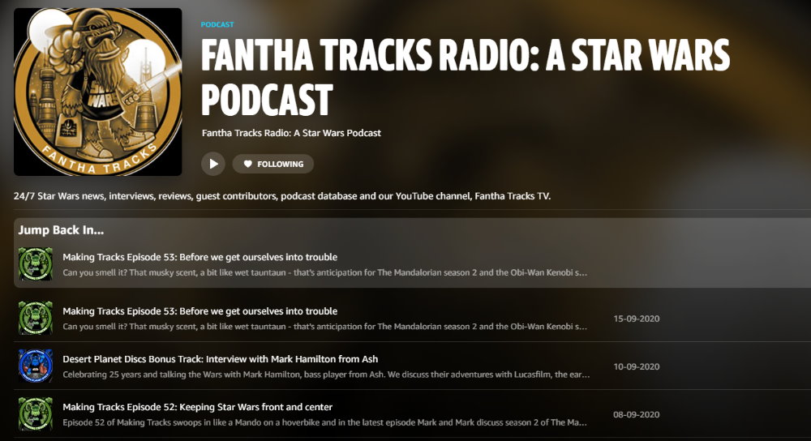Click the Desert Planet Discs blue episode icon
The image size is (811, 441).
36,366
